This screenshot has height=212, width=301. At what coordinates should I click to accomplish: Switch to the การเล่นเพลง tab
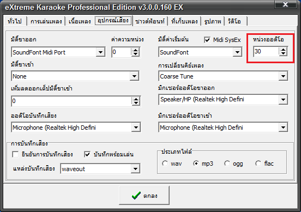point(46,21)
